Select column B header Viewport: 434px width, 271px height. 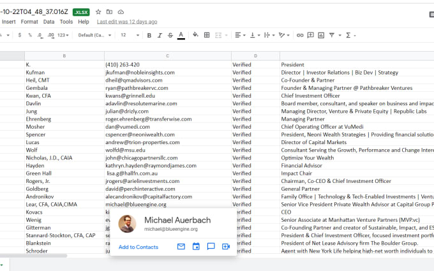point(64,56)
